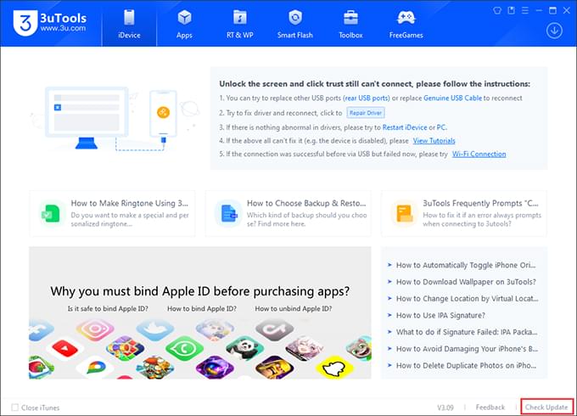Viewport: 577px width, 416px height.
Task: Open the Toolbox tab
Action: [x=350, y=24]
